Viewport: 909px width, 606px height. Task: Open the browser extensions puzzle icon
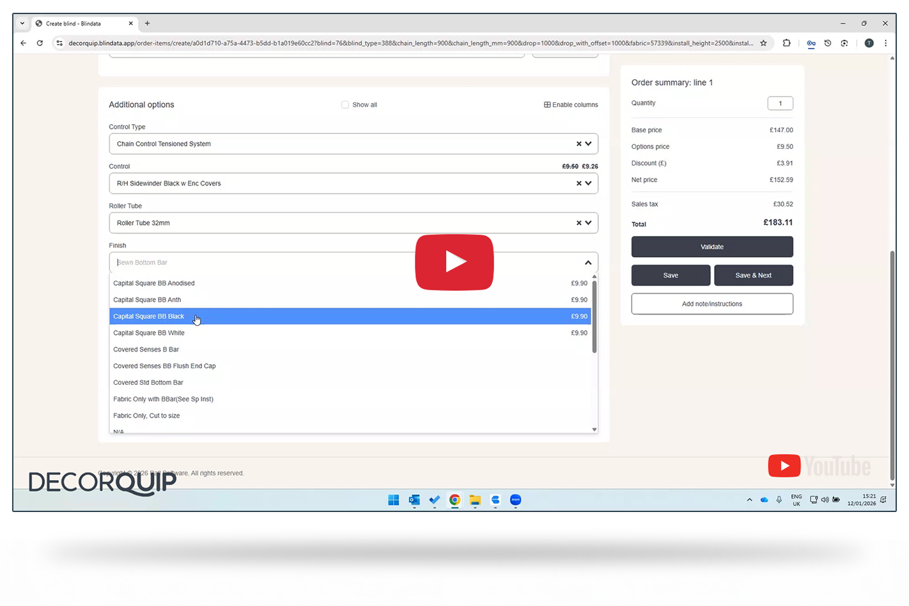coord(786,43)
